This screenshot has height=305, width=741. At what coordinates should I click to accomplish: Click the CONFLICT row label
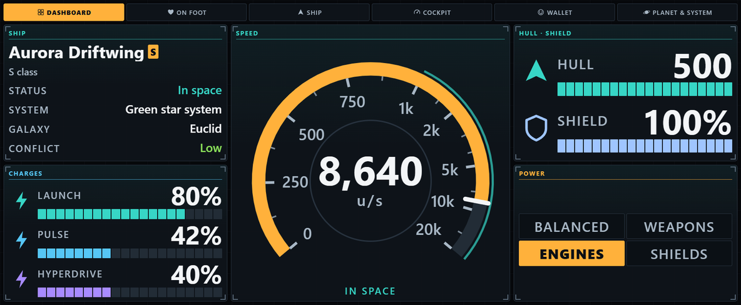pyautogui.click(x=34, y=149)
